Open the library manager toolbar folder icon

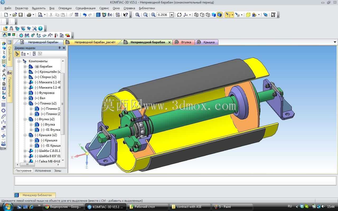5,28
